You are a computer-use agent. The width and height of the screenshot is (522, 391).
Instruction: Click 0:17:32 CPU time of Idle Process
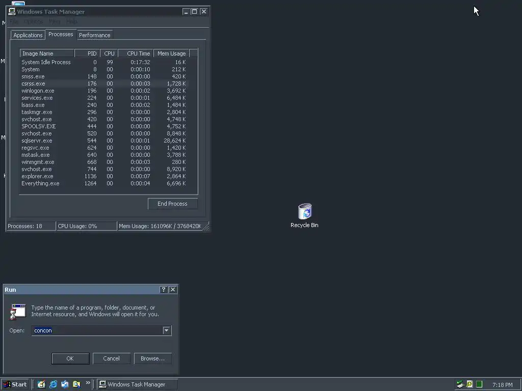pyautogui.click(x=140, y=62)
